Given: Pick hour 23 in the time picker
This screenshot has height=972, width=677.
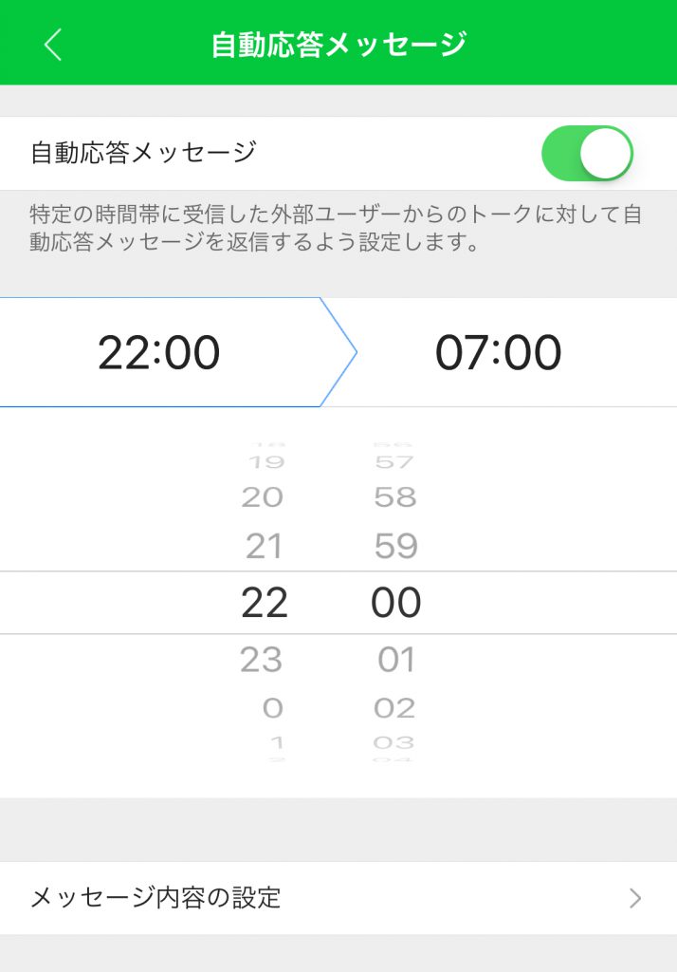Looking at the screenshot, I should tap(262, 659).
